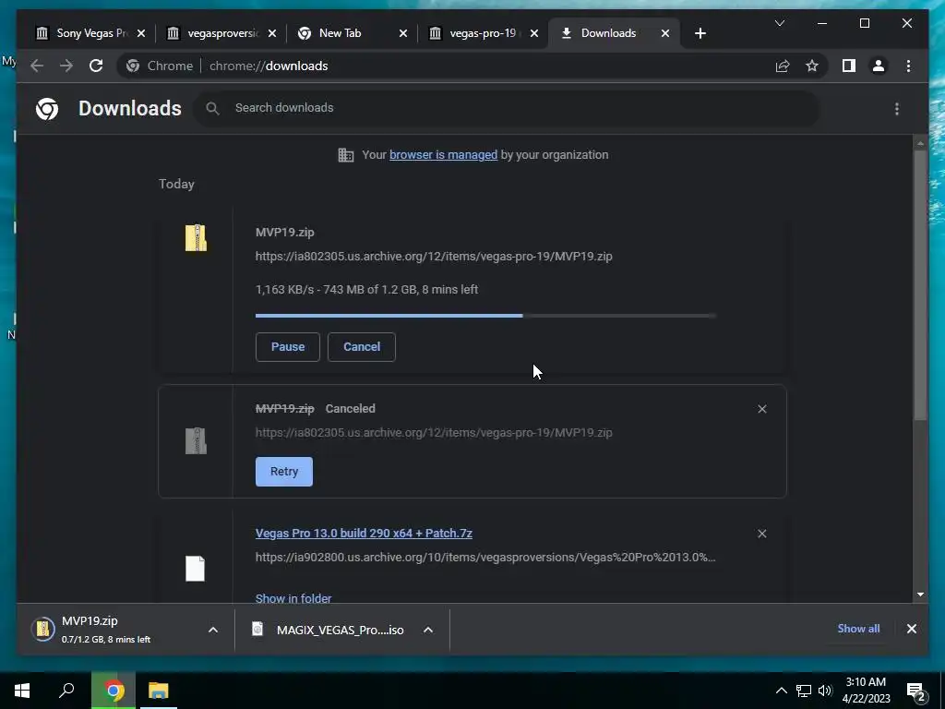Click the forward navigation arrow

tap(66, 66)
